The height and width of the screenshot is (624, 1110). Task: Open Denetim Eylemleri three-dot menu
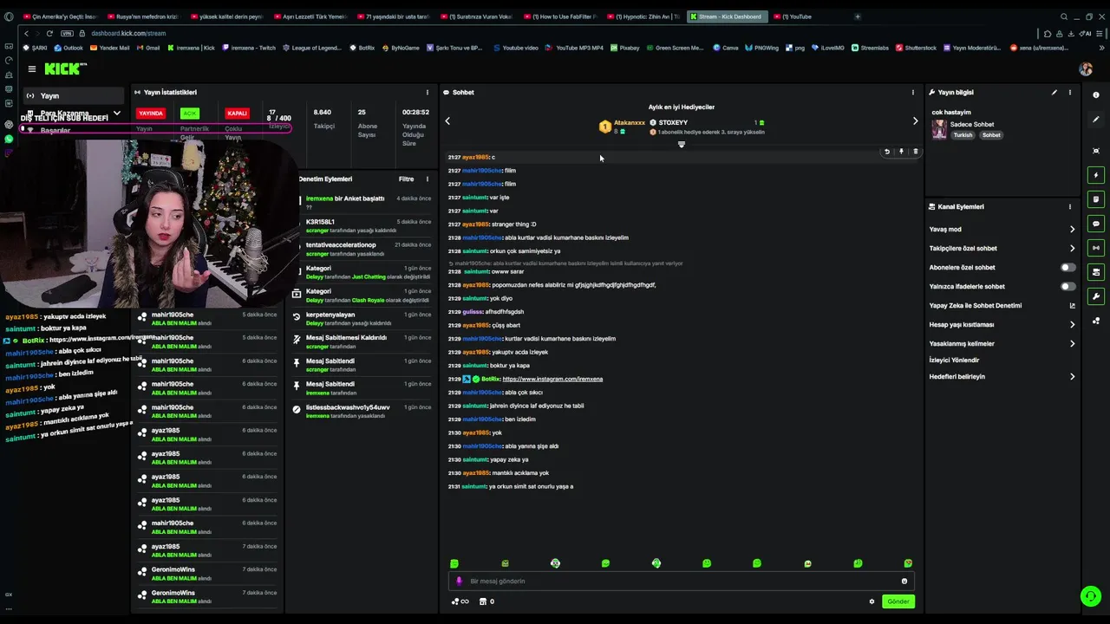coord(427,179)
